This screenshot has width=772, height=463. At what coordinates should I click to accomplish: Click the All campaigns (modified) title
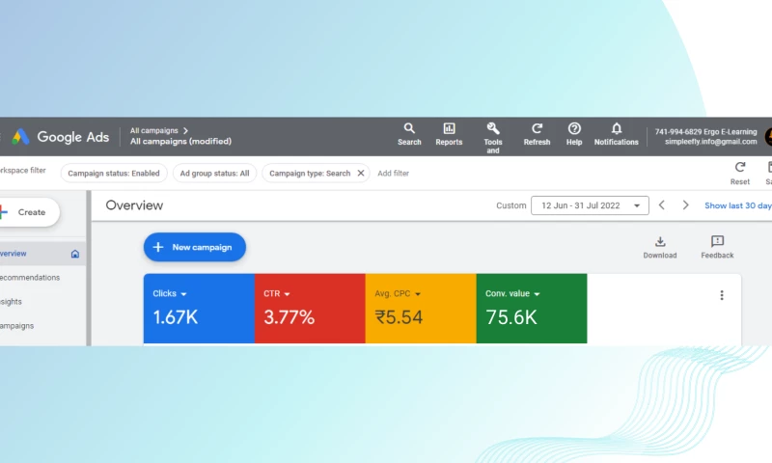tap(180, 141)
